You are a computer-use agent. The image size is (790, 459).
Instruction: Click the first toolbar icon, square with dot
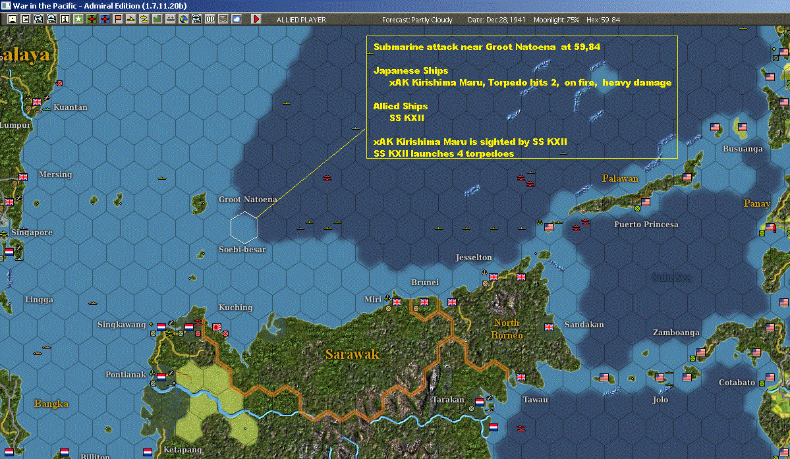(x=13, y=19)
